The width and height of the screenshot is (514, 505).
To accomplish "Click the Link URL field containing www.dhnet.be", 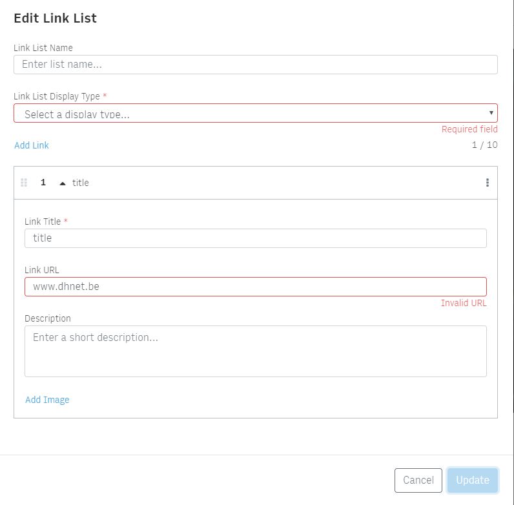I will [x=256, y=287].
